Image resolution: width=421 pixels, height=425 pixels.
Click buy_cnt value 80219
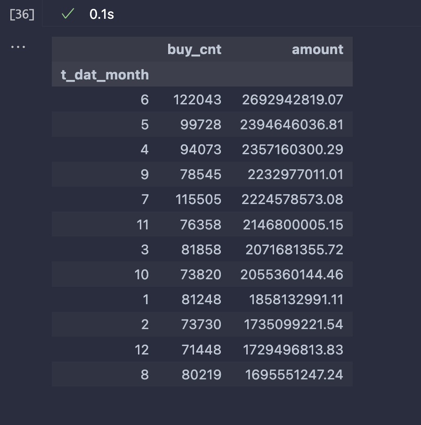pos(202,375)
